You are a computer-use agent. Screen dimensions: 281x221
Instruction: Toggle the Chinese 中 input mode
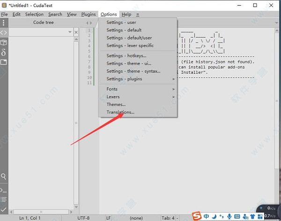coord(207,216)
